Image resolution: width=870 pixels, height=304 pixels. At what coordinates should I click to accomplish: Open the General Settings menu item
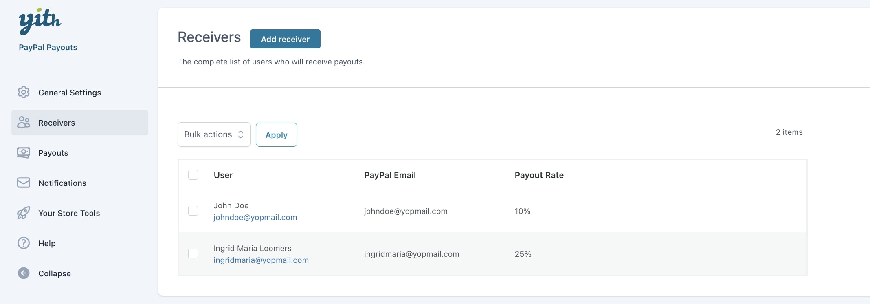point(70,93)
